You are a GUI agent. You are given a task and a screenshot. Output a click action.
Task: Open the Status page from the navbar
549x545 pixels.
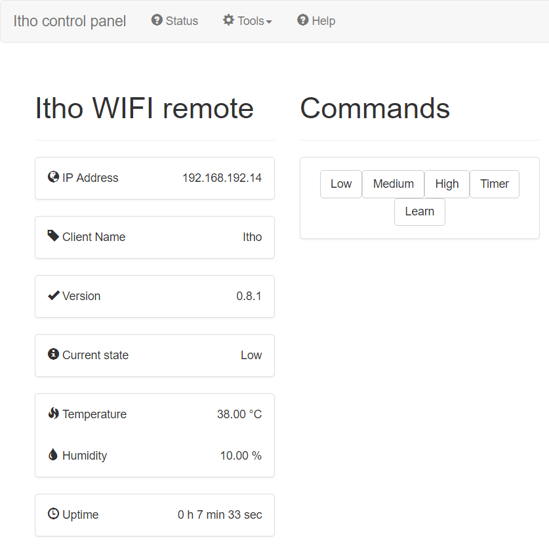(x=174, y=21)
